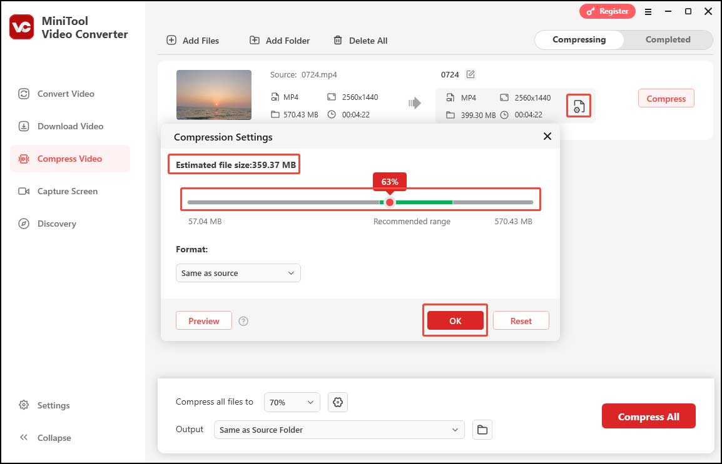Switch to the Compressing tab
The width and height of the screenshot is (722, 464).
(579, 39)
